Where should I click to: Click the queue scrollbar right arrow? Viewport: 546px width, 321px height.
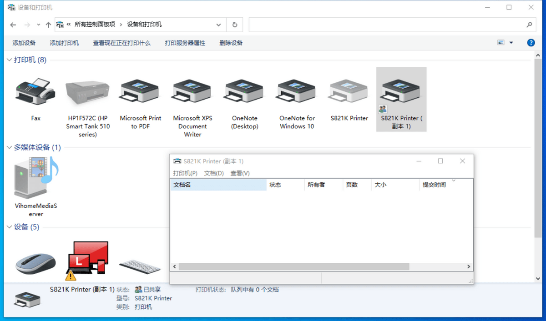coord(469,267)
